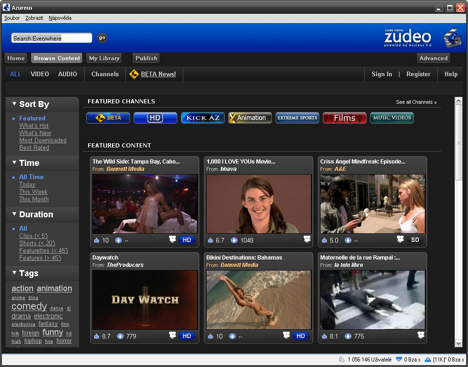
Task: Click download icon on Maternelle de la rue Rampal card
Action: click(348, 336)
